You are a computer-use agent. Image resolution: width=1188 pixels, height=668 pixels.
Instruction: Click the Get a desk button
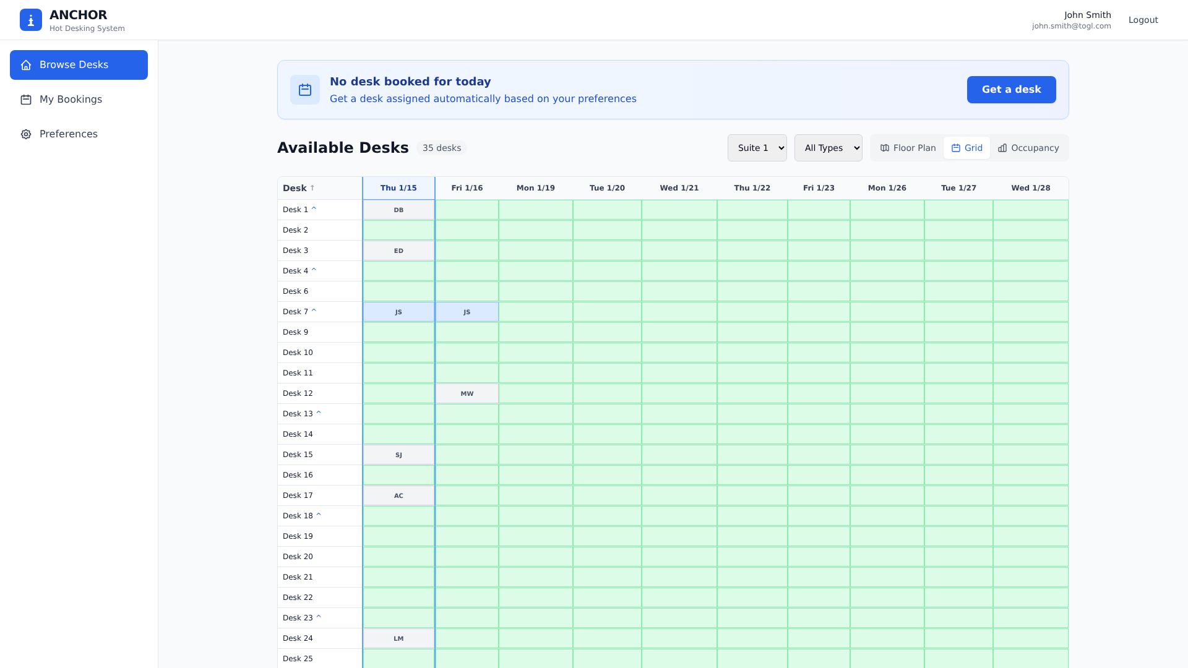pos(1011,90)
